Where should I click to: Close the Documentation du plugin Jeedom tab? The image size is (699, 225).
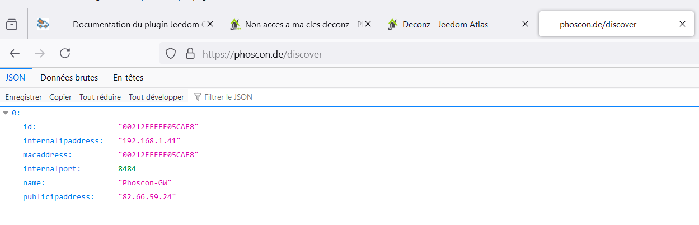[210, 24]
